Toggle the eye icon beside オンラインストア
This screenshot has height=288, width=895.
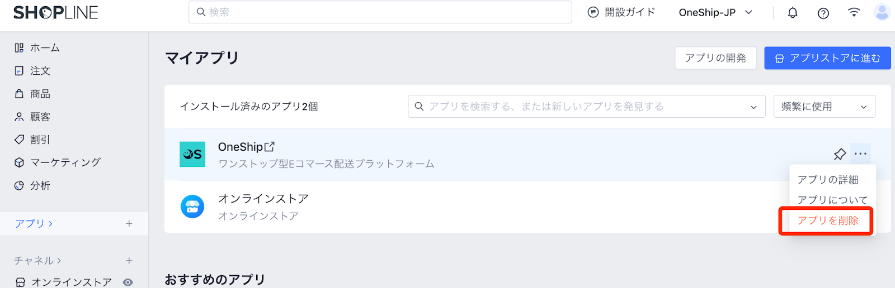128,282
